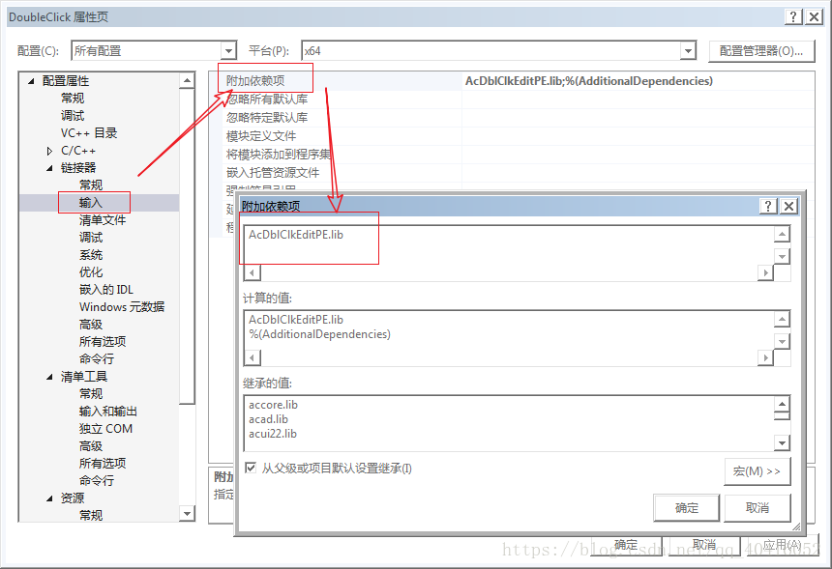Viewport: 832px width, 569px height.
Task: Select %(AdditionalDependencies) in 计算的值 box
Action: point(319,334)
